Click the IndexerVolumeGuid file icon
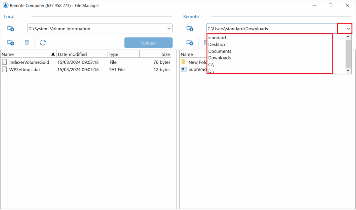The image size is (356, 210). point(5,62)
